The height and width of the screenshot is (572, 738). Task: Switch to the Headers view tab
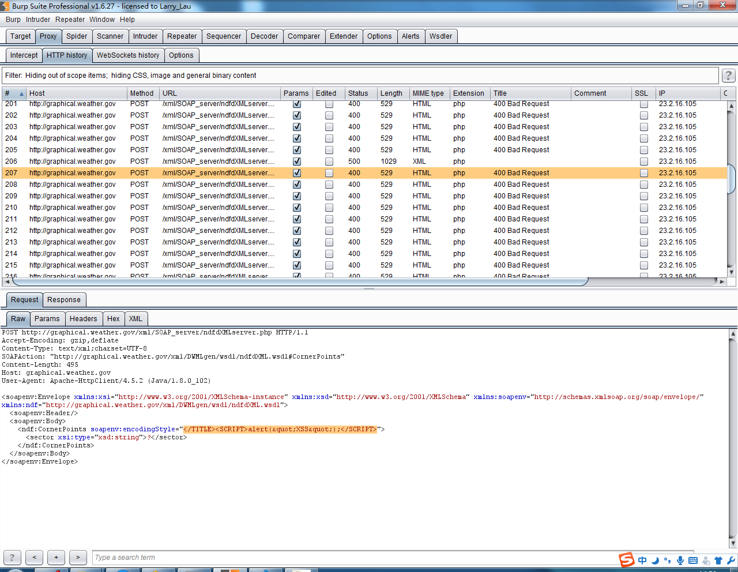pos(84,319)
